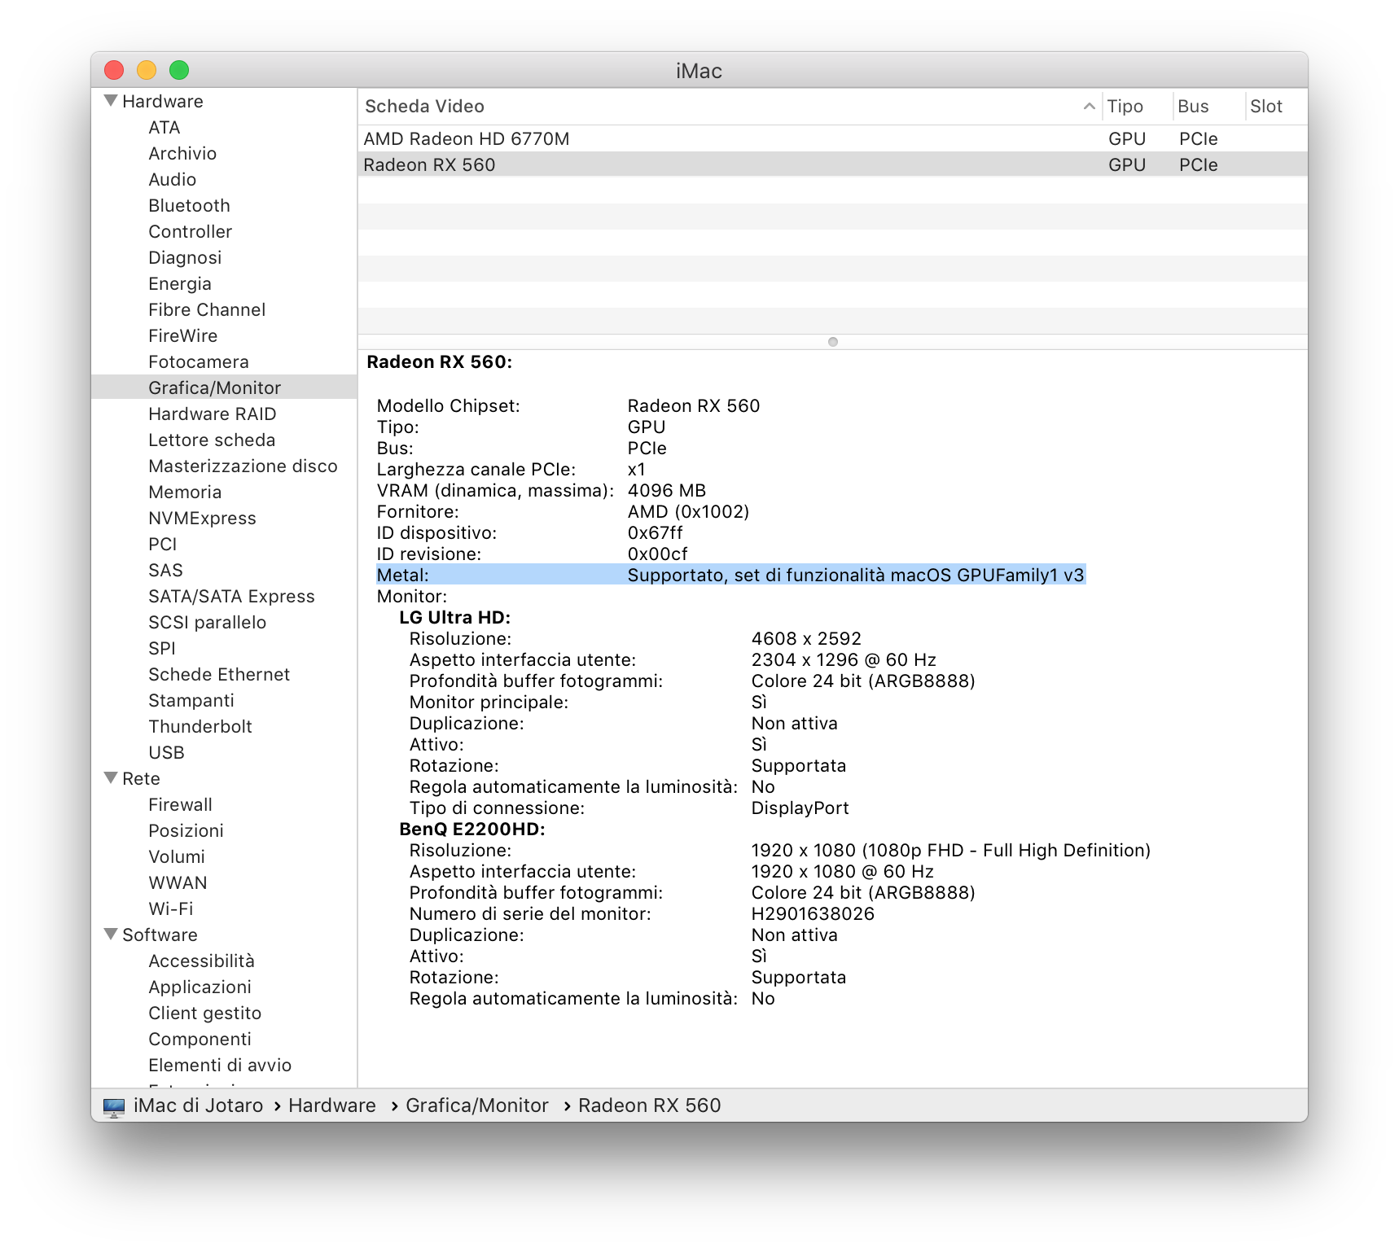Select SAS in the sidebar
Screen dimensions: 1399x1252
tap(165, 571)
